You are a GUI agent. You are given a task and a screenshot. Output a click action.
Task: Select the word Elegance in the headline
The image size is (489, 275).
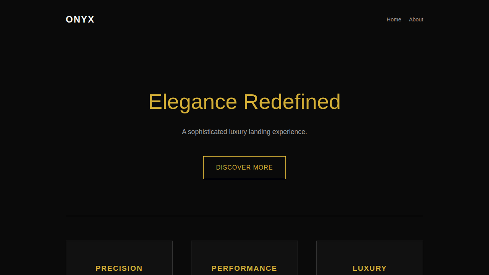[193, 102]
